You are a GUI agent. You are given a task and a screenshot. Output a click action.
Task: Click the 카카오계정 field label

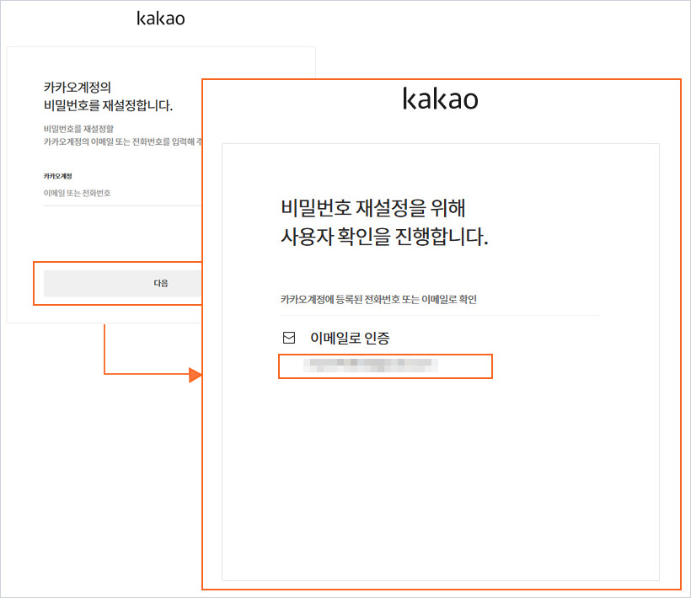click(57, 176)
